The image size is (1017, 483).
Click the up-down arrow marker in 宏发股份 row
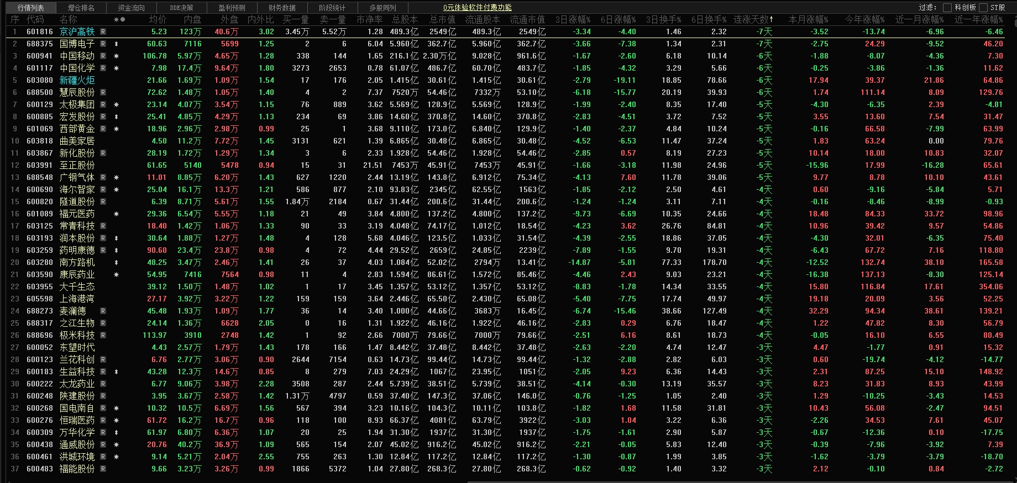116,117
